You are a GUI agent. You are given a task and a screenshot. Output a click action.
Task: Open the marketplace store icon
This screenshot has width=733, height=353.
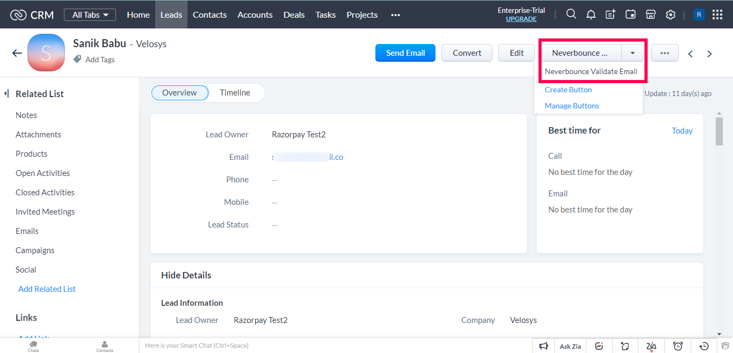click(650, 14)
